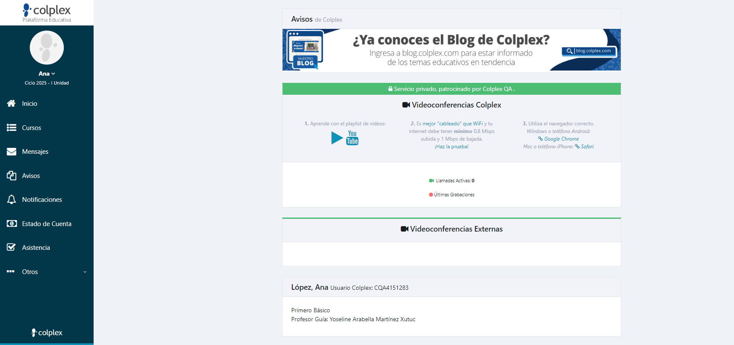Click Profesor Guía Yoseline Arabella Martínez Xutuc

353,319
